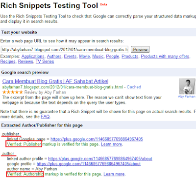
Task: Click the 'Review by Aby Farhan' text
Action: 45,92
